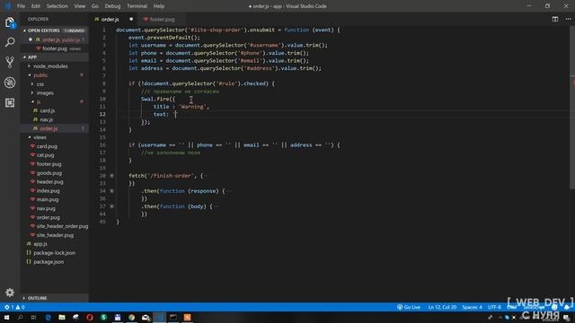Switch to the order.js editor tab
This screenshot has width=575, height=323.
pos(110,19)
